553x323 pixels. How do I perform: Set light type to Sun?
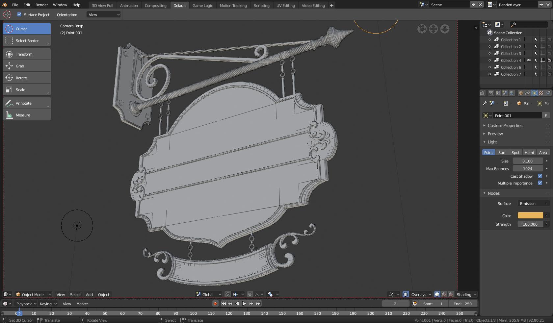502,153
